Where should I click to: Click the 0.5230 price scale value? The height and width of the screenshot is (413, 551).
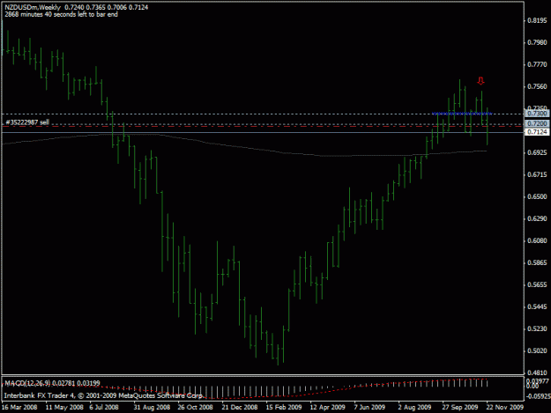[537, 328]
